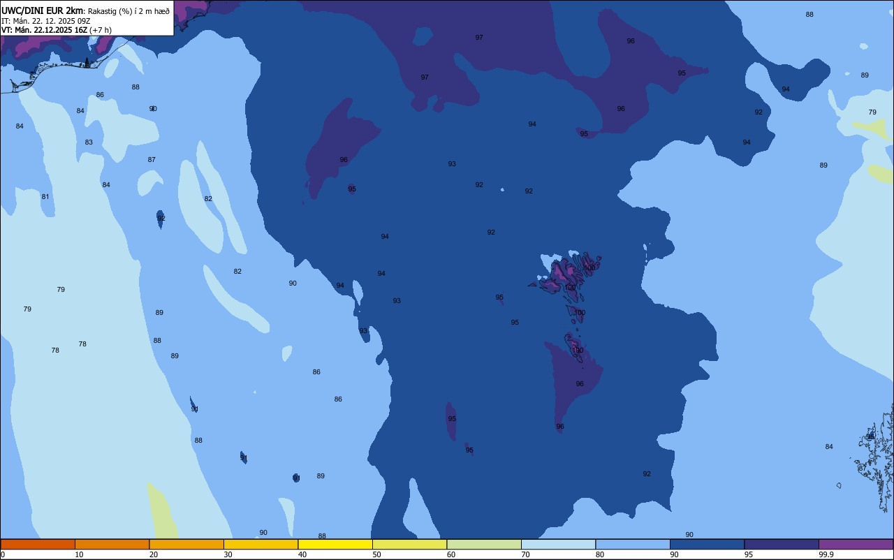894x560 pixels.
Task: Click the "60" legend scale label
Action: click(451, 554)
